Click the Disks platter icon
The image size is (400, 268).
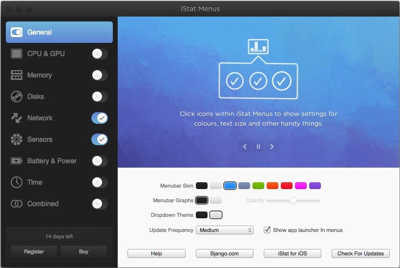click(17, 96)
